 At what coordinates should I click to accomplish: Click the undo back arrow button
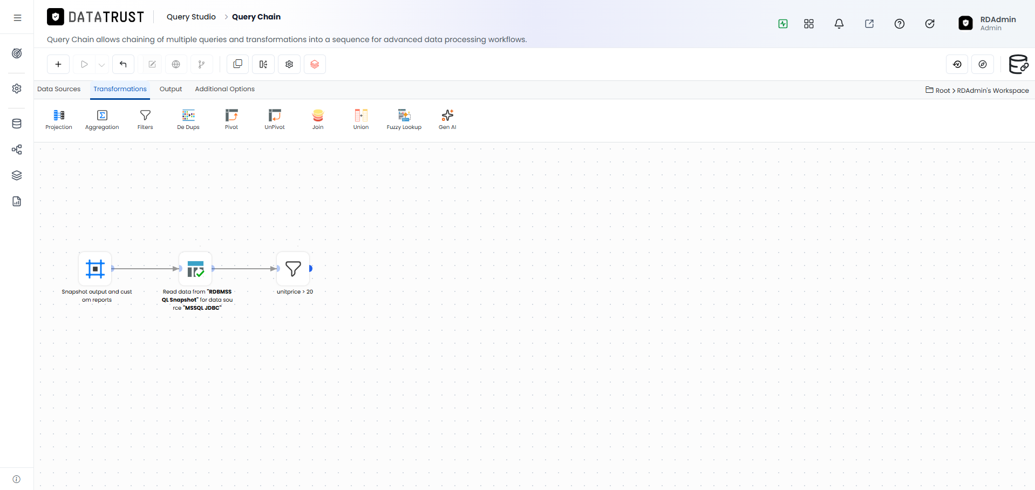click(123, 64)
